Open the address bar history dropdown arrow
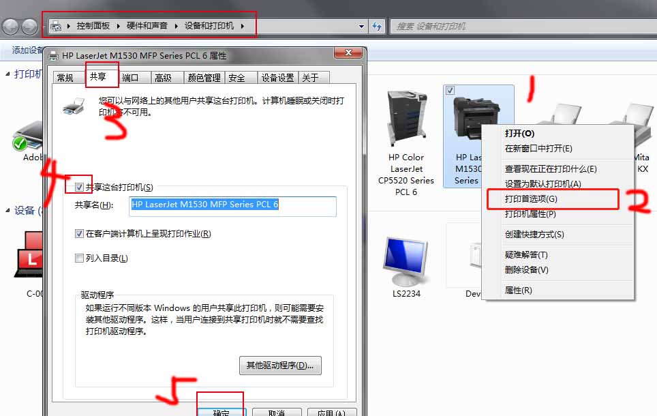657x416 pixels. (361, 27)
